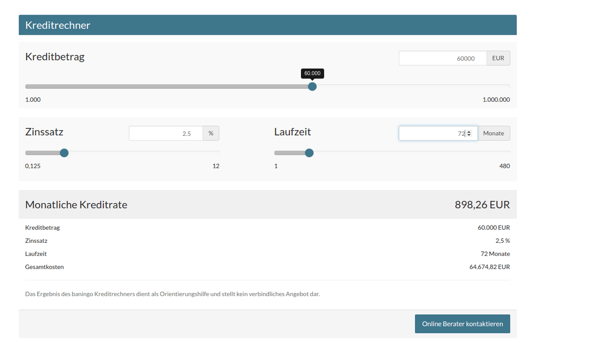Click the Gesamtkosten value 64.674,82 EUR
The width and height of the screenshot is (602, 352).
489,267
